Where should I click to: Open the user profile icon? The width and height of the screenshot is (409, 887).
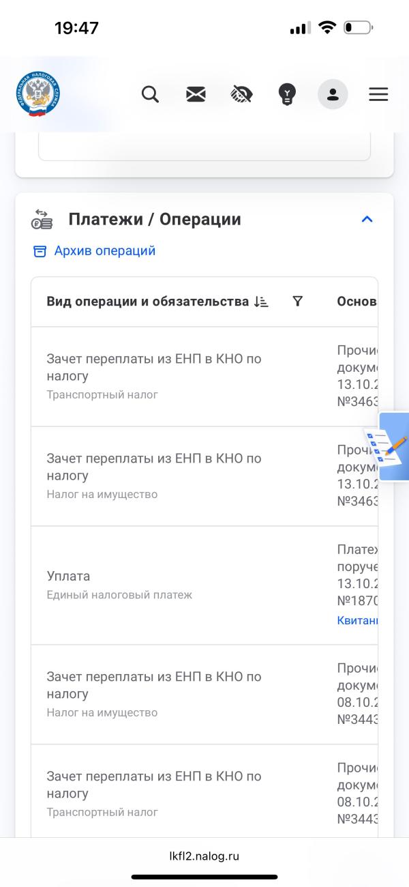pyautogui.click(x=333, y=94)
